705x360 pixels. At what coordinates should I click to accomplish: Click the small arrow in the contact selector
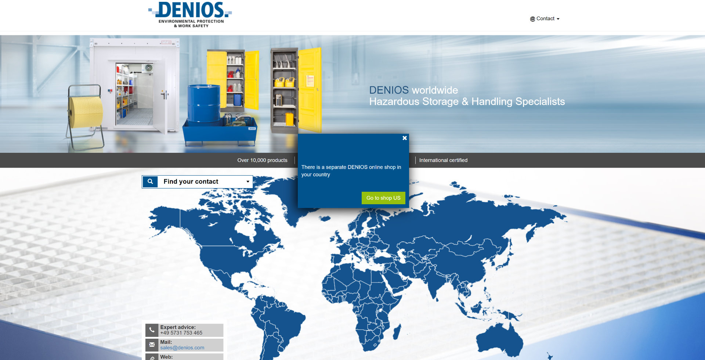[248, 181]
